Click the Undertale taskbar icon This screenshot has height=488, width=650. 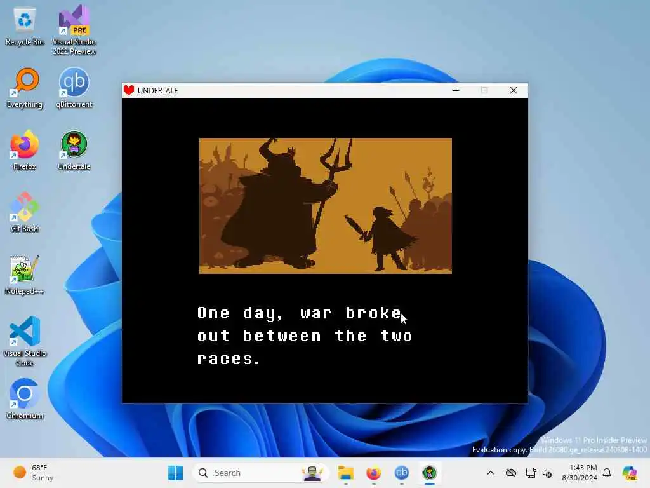[430, 473]
